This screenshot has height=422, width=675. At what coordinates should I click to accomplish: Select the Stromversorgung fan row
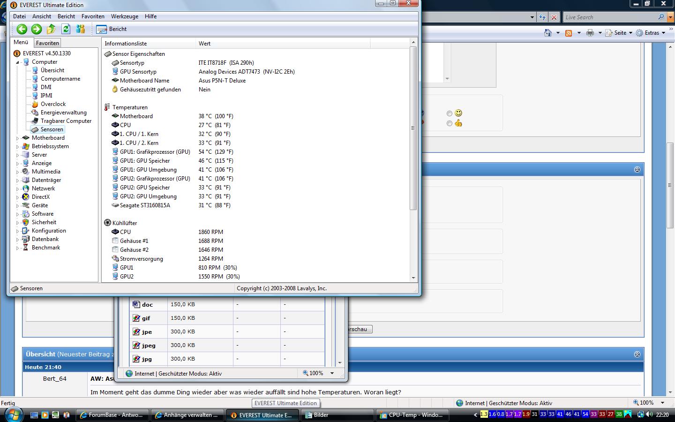tap(256, 259)
